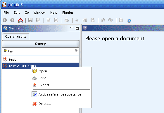Click the Copy toolbar icon
The height and width of the screenshot is (113, 164).
(x=85, y=20)
